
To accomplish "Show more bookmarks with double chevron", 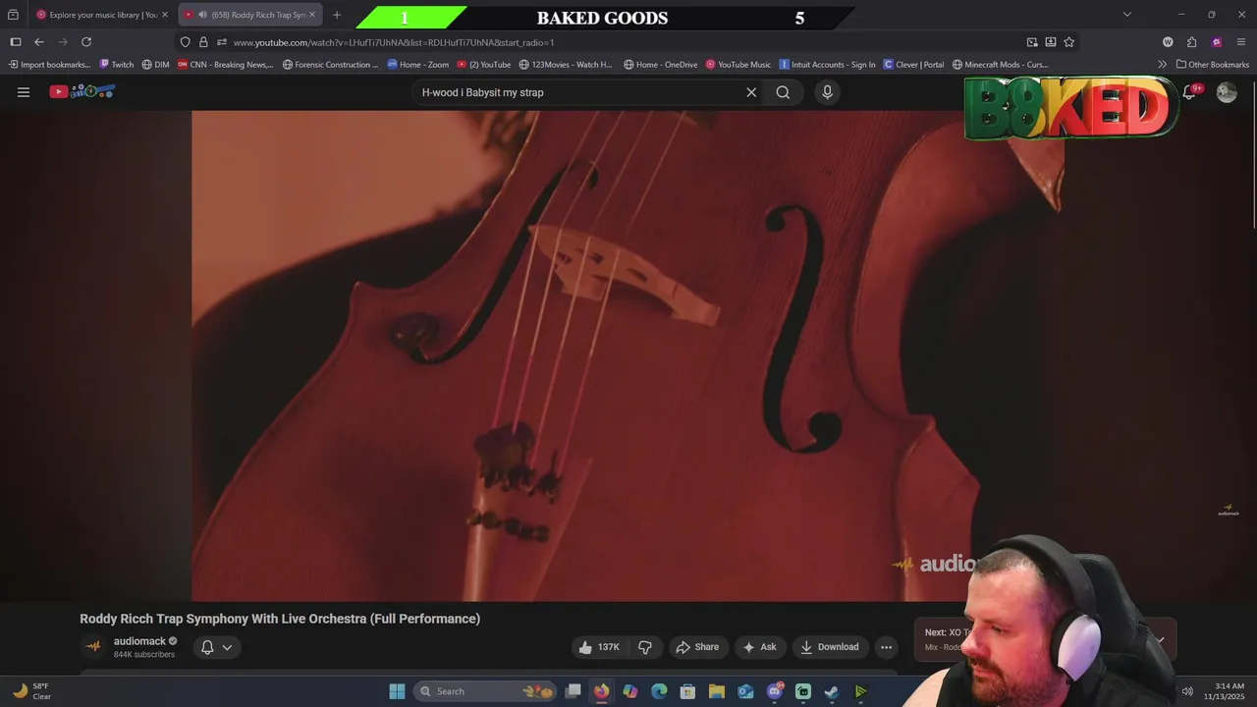I will click(1162, 65).
